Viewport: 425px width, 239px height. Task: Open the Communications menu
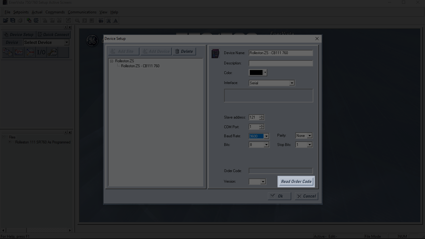[82, 12]
